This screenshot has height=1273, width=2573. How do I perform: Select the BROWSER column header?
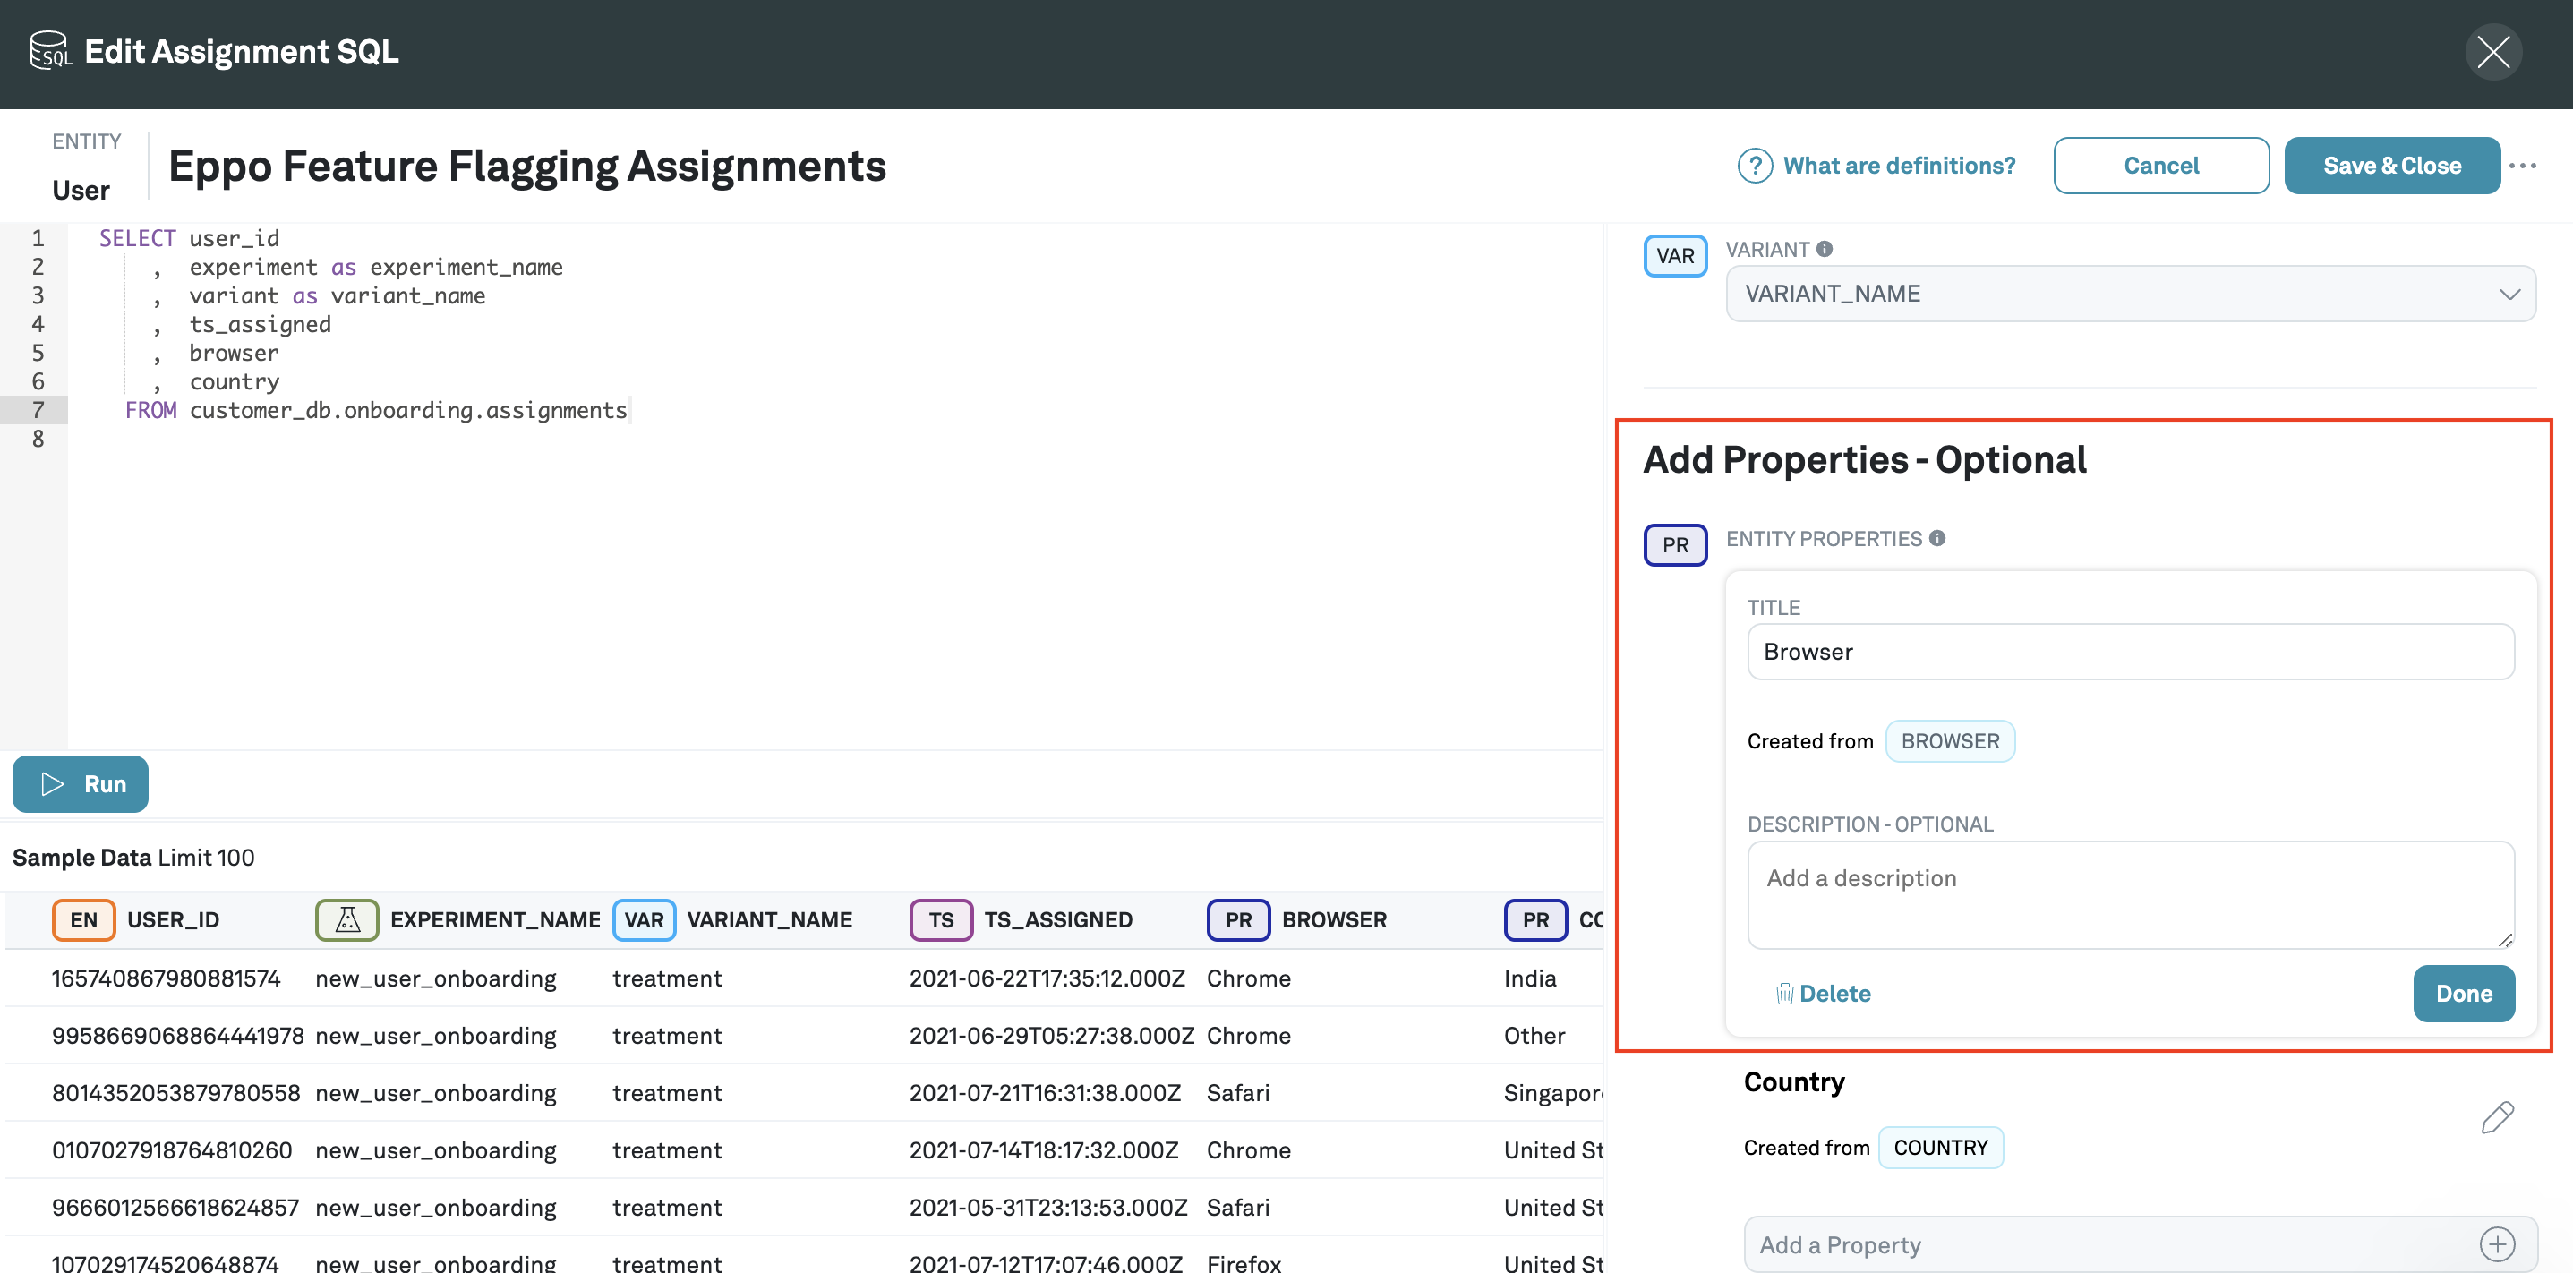click(x=1335, y=919)
